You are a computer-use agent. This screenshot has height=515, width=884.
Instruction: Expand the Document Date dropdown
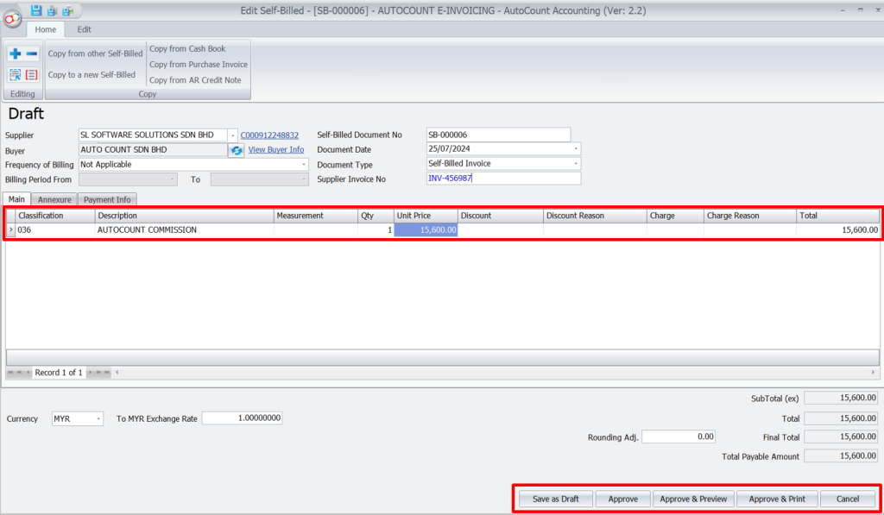576,148
